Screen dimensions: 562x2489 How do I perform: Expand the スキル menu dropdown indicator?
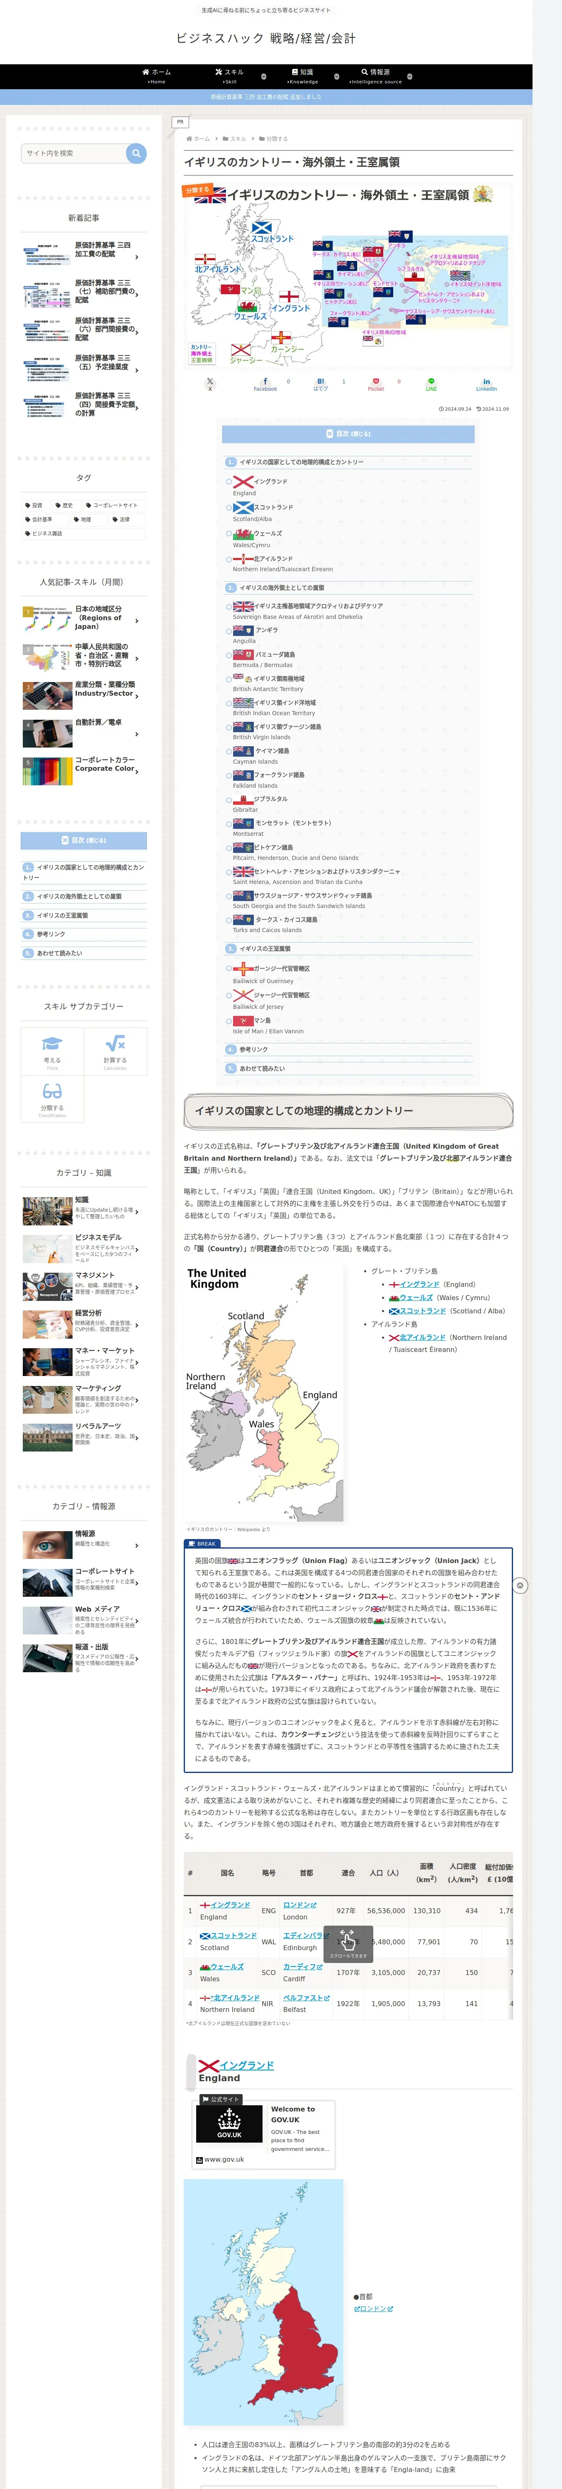(264, 76)
